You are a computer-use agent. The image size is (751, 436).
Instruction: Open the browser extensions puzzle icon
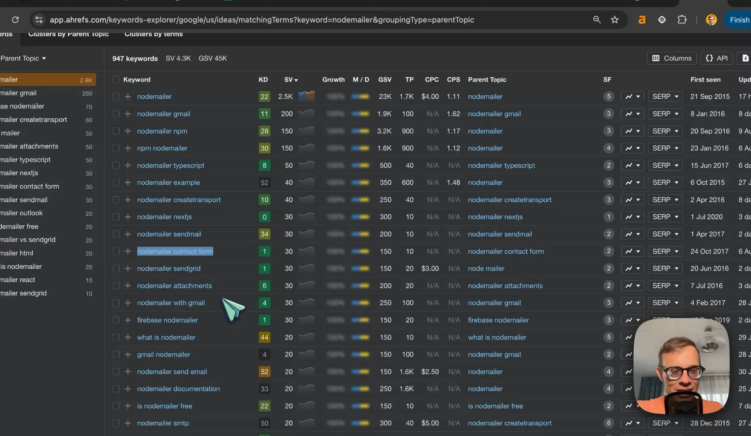click(x=682, y=20)
